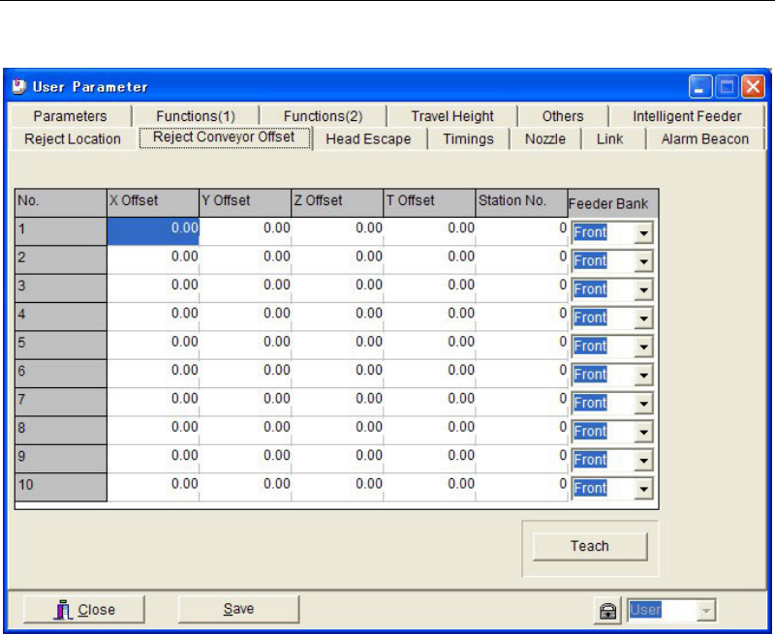Expand Feeder Bank dropdown in row 10
Viewport: 775px width, 634px height.
[x=642, y=489]
